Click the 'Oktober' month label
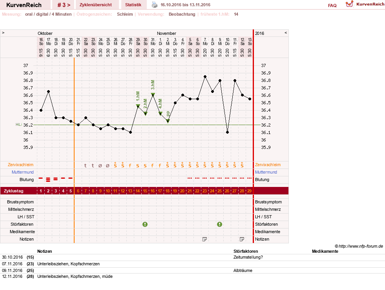Screen dimensions: 385x290 [45, 33]
